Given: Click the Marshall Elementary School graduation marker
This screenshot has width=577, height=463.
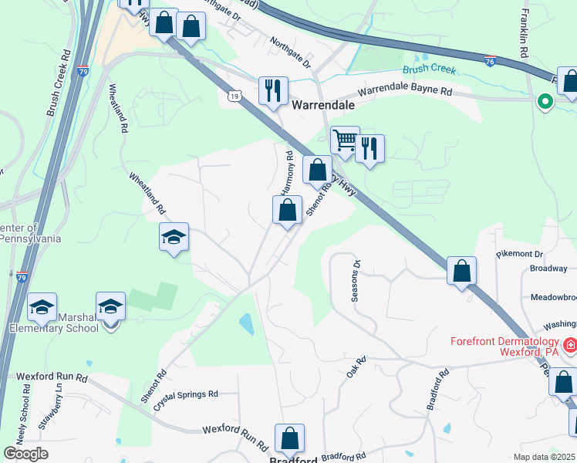Looking at the screenshot, I should 111,306.
